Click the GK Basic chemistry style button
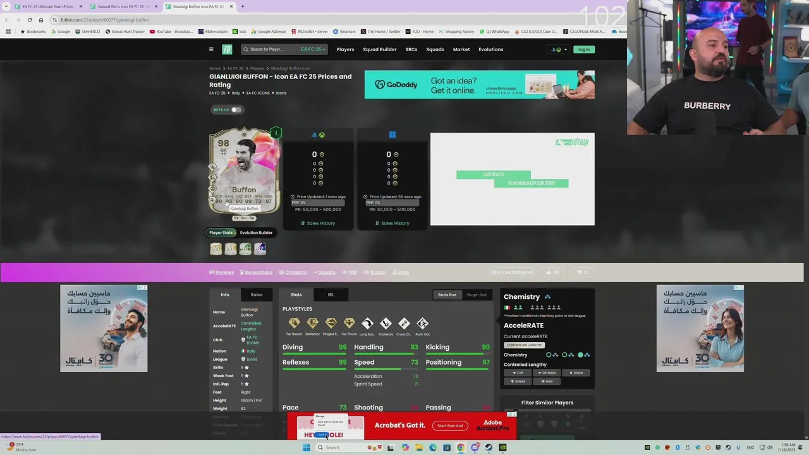 (x=547, y=373)
